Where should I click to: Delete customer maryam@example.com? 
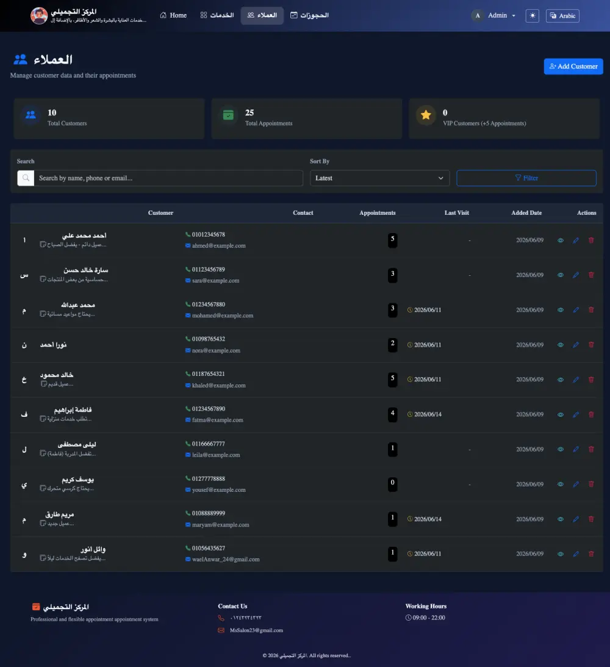(x=591, y=519)
